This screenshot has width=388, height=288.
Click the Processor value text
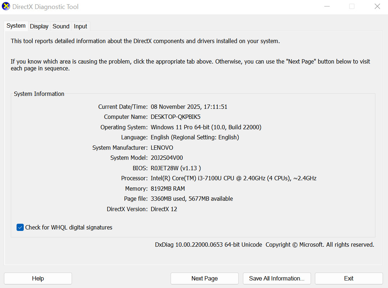[234, 178]
